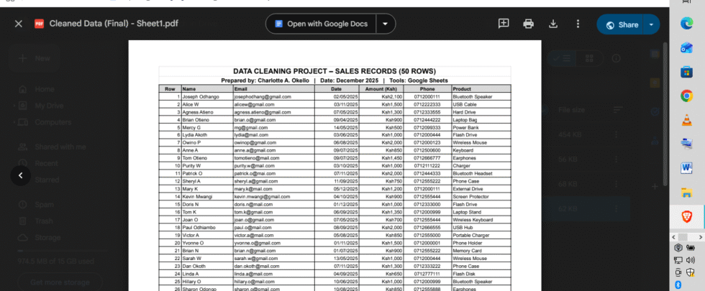
Task: Download the PDF file
Action: click(x=553, y=24)
